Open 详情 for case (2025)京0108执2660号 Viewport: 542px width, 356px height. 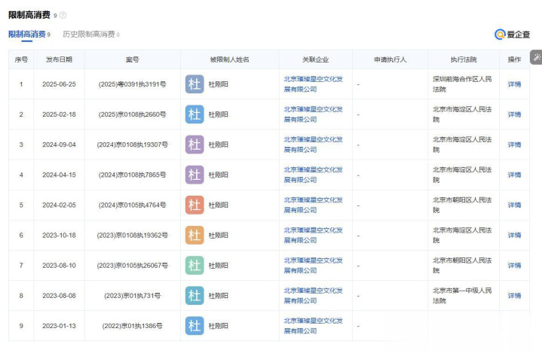(x=514, y=114)
